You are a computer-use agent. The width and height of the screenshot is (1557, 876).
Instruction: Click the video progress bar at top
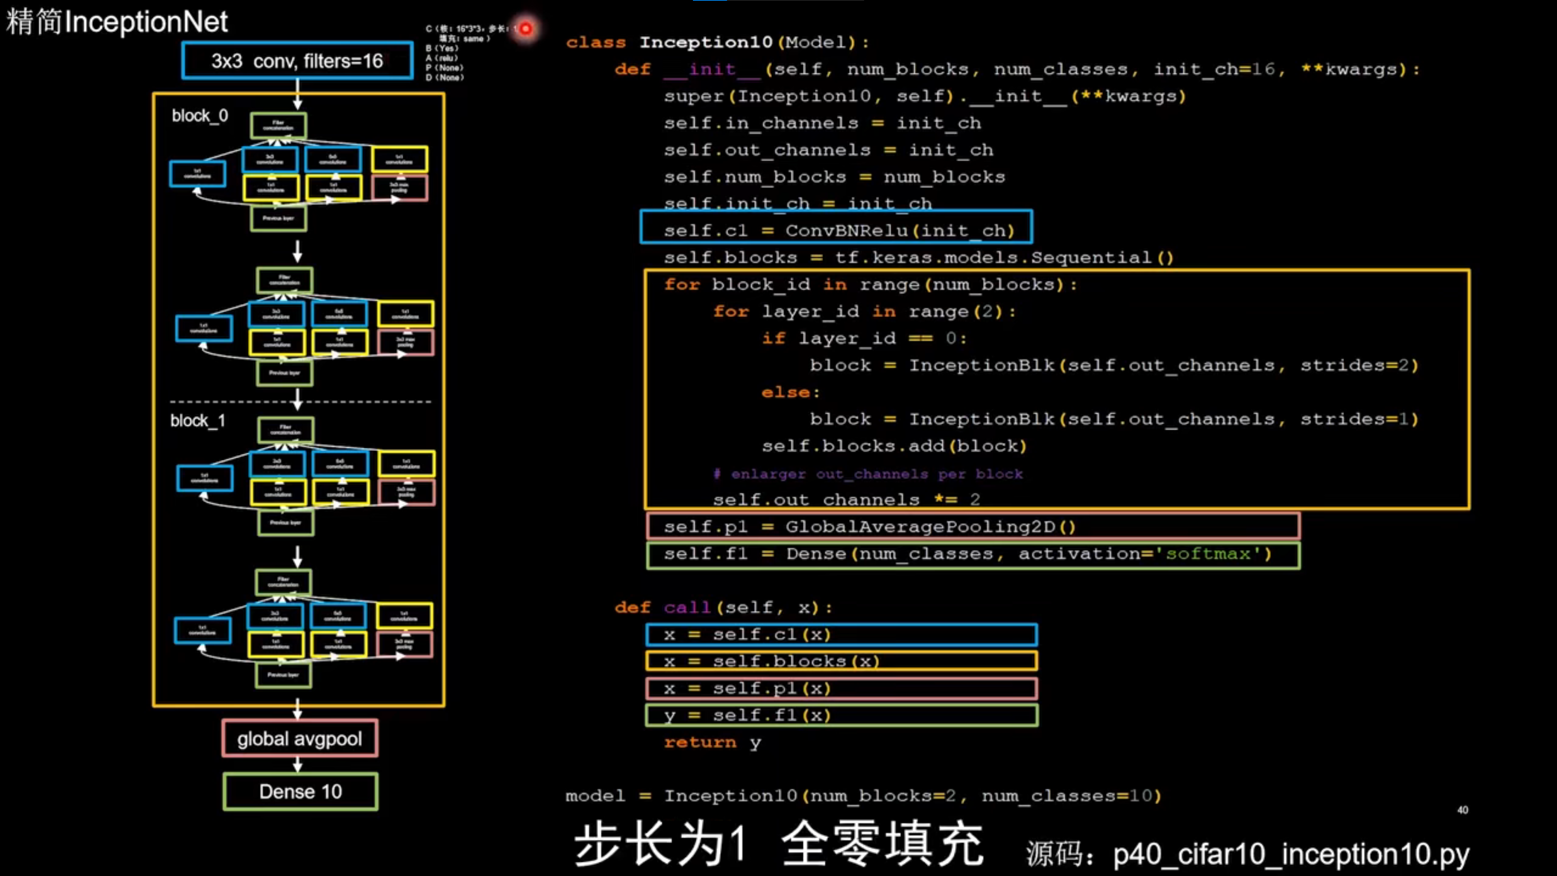click(x=778, y=1)
